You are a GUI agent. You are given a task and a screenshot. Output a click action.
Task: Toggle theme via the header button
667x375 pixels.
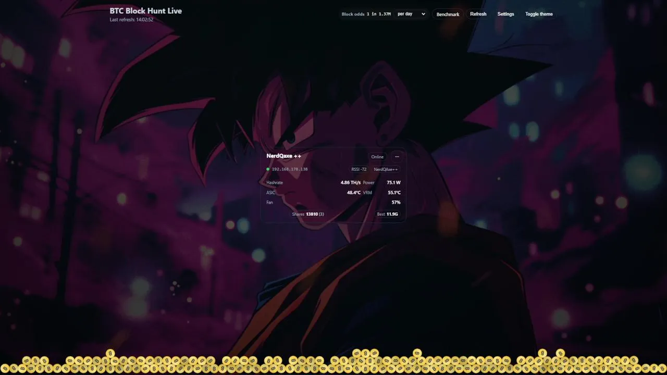click(x=539, y=14)
